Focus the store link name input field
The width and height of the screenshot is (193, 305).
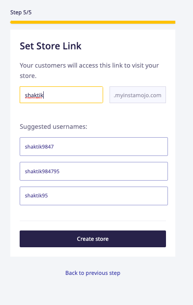[61, 95]
